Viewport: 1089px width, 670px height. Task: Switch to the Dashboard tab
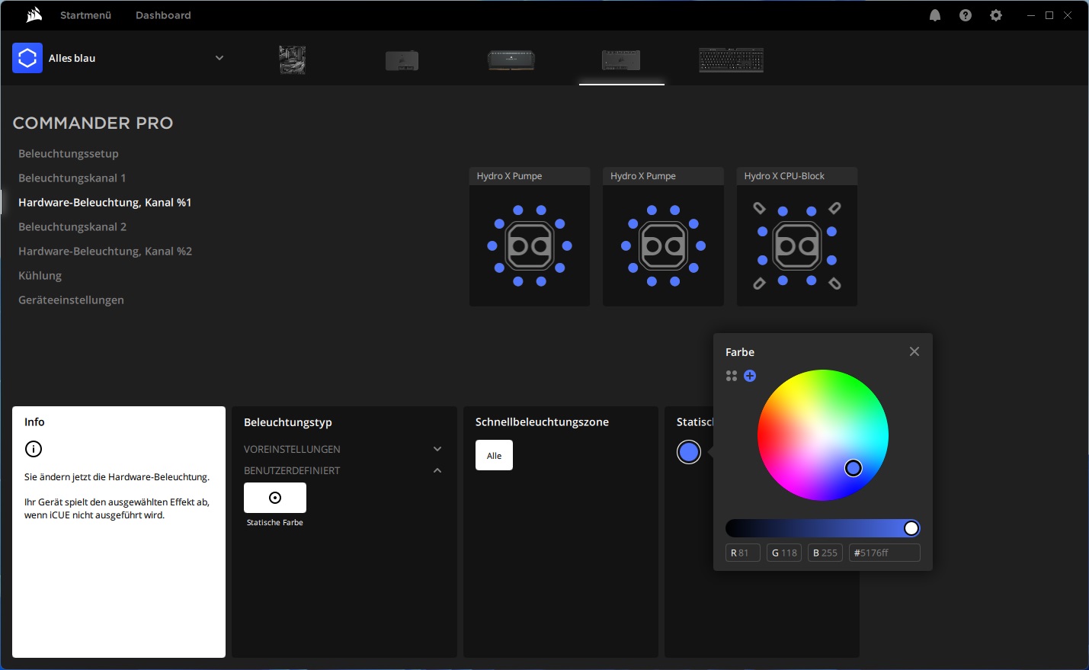163,15
